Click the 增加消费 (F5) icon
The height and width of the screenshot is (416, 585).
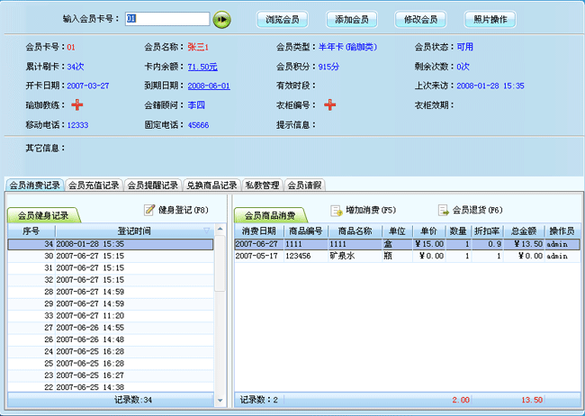click(337, 210)
